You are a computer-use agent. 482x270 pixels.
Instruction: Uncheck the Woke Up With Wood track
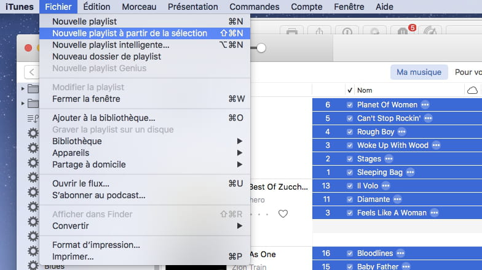point(349,145)
